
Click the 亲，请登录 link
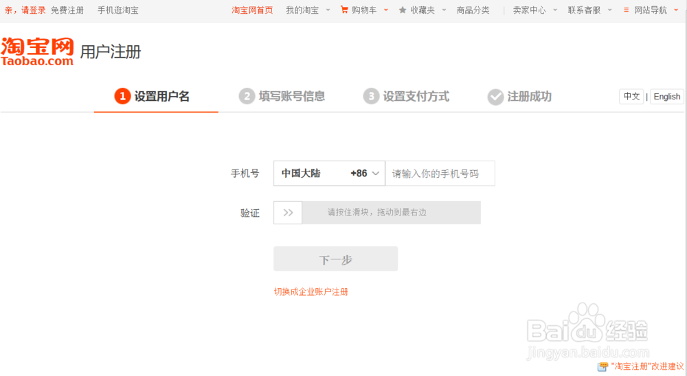25,10
